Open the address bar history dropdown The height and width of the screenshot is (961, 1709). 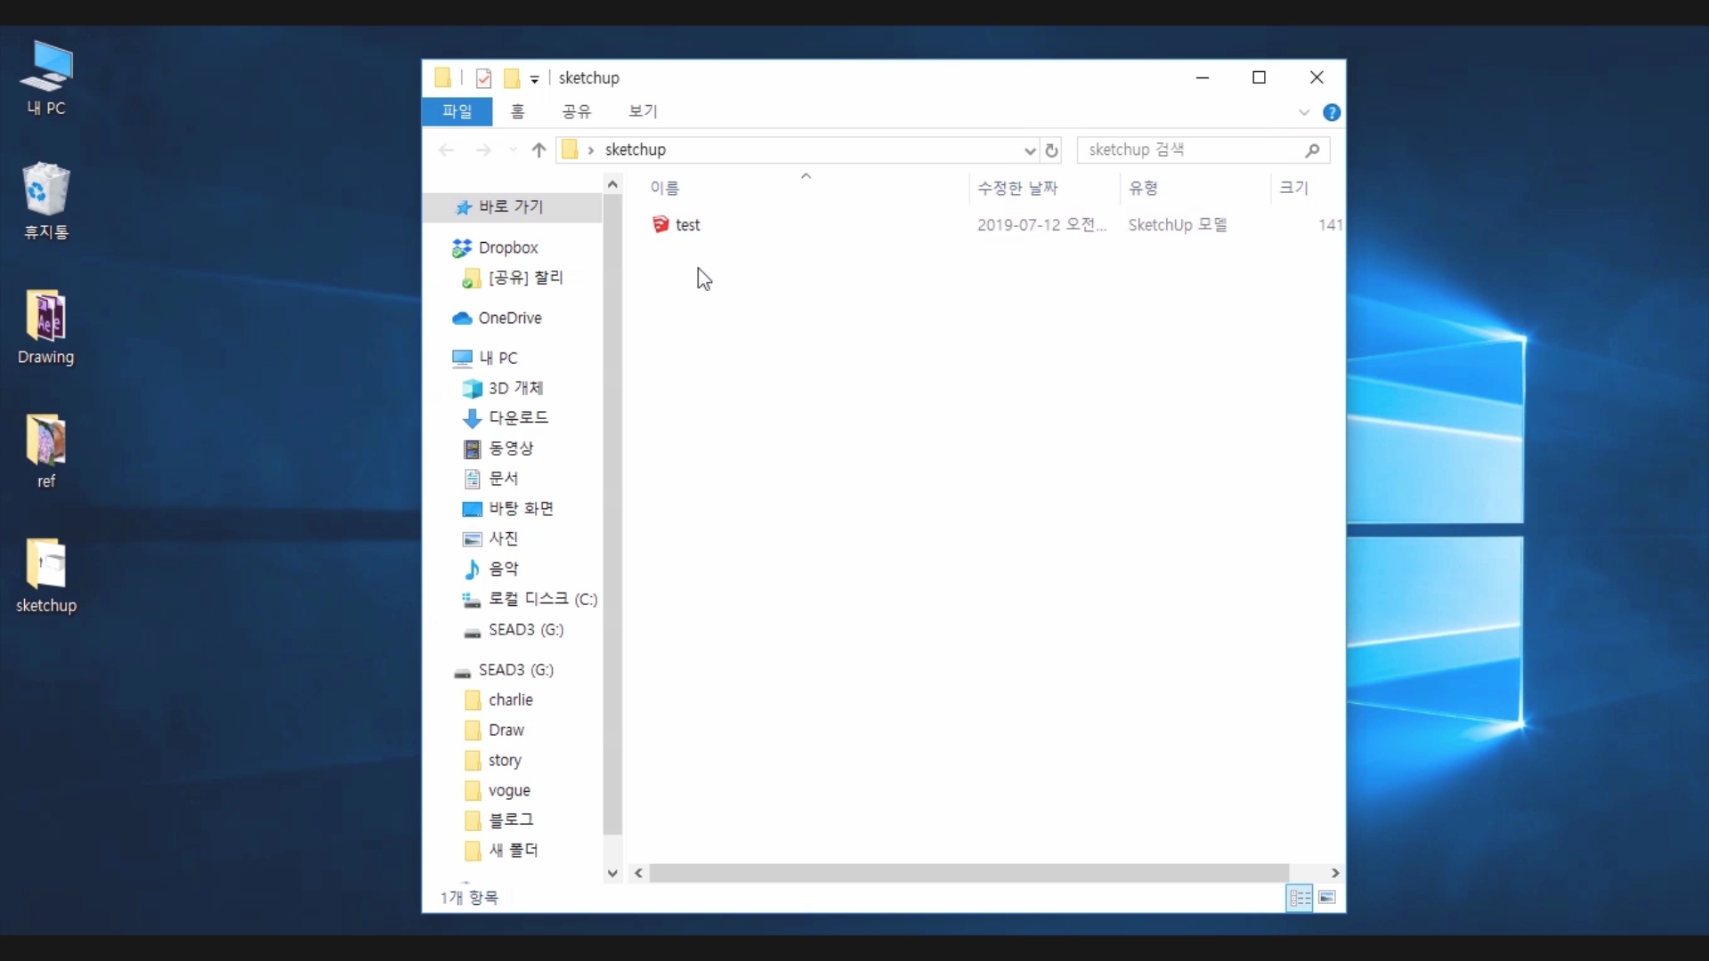[1030, 150]
